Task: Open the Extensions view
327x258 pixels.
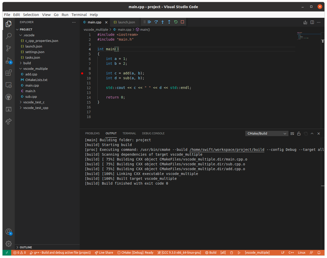Action: [x=9, y=73]
